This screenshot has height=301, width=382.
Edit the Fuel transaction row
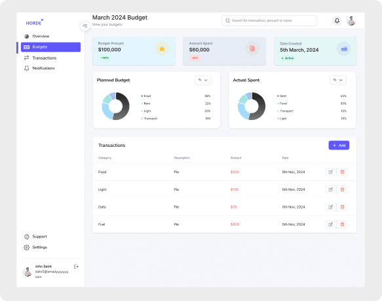point(331,224)
